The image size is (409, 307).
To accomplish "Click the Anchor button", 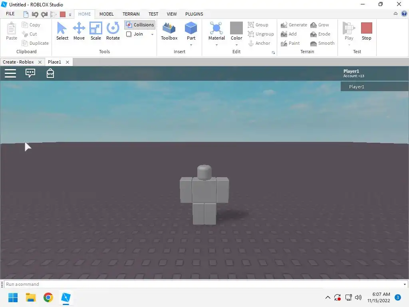I will click(259, 43).
